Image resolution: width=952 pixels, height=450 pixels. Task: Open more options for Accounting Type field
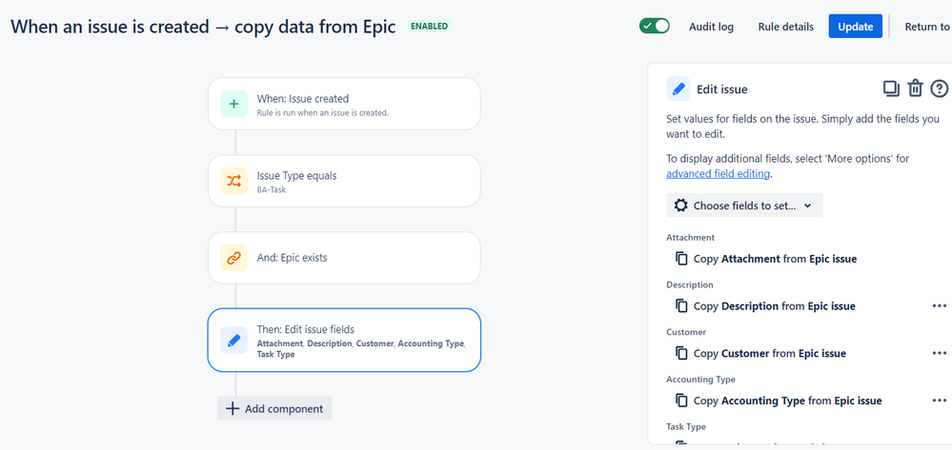click(940, 401)
